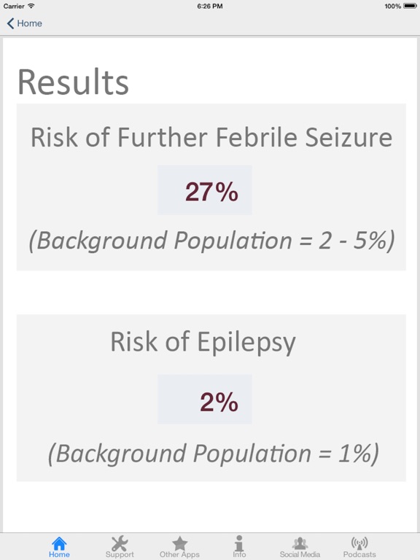Tap the 6:26 PM clock in status bar
The height and width of the screenshot is (560, 420).
[x=210, y=6]
